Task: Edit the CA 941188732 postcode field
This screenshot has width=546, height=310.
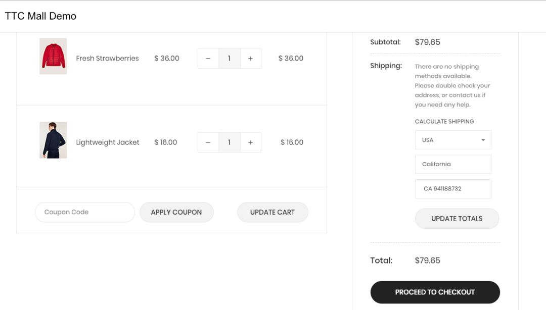Action: [x=453, y=188]
